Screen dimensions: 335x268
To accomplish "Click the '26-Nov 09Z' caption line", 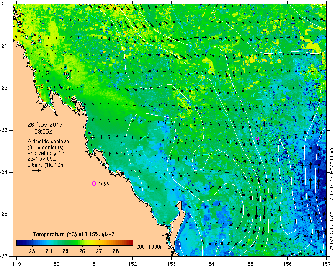I will 41,159.
